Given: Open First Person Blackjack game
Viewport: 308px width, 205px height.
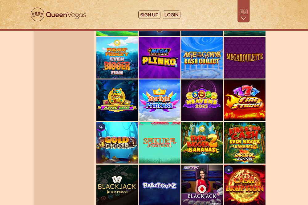Looking at the screenshot, I should tap(117, 185).
